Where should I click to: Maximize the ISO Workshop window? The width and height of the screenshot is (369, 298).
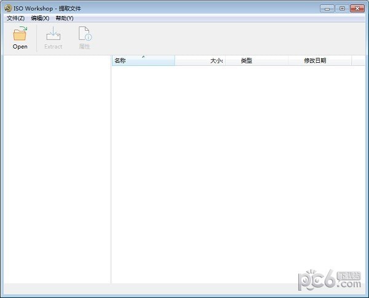pyautogui.click(x=342, y=9)
